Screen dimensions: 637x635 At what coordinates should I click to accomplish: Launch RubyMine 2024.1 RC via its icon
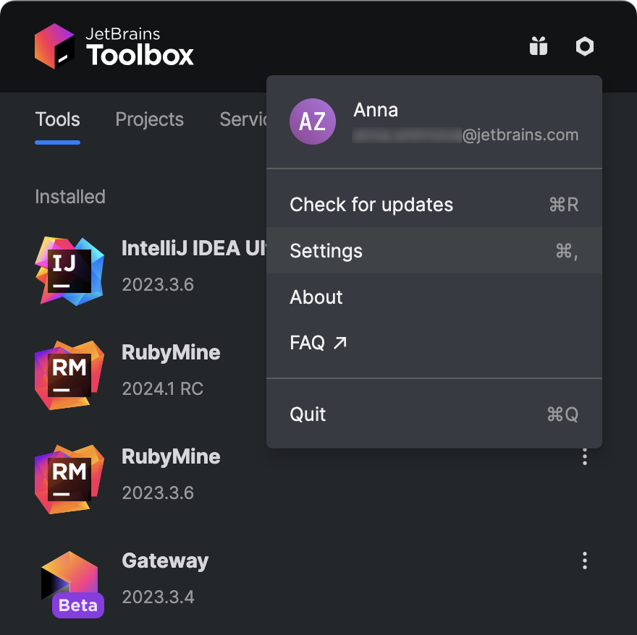click(x=69, y=375)
